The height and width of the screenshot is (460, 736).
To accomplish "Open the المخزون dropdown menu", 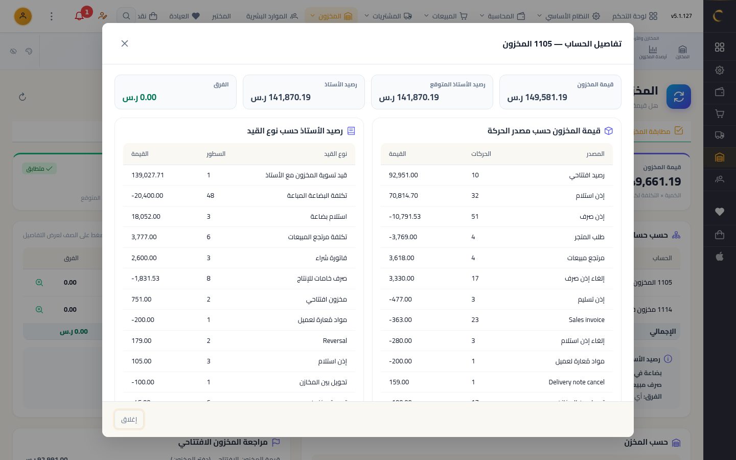I will coord(331,16).
